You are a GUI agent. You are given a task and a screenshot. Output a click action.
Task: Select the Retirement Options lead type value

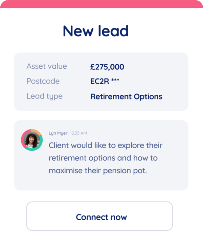126,96
